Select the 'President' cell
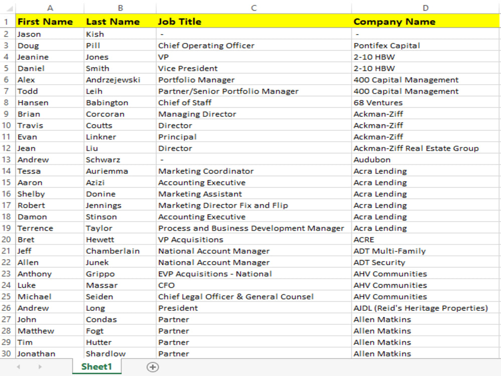The image size is (501, 376). pyautogui.click(x=254, y=308)
